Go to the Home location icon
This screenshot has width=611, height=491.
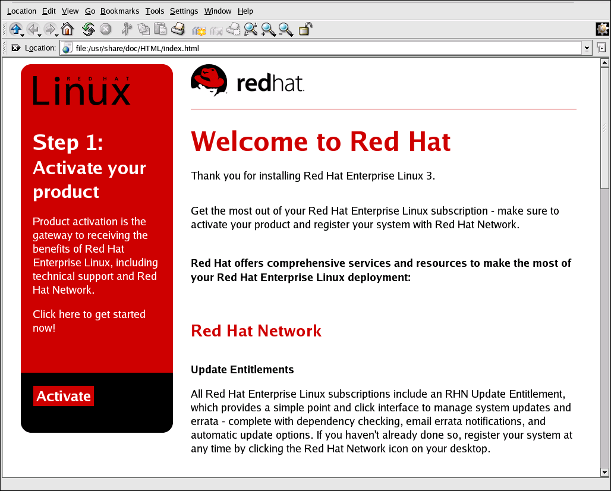click(67, 29)
